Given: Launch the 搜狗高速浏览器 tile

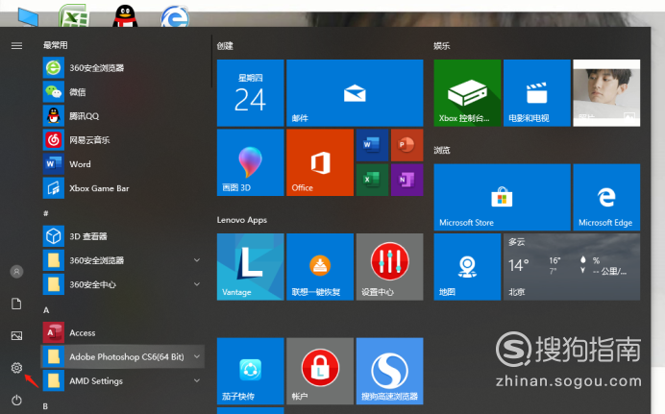Looking at the screenshot, I should 389,371.
